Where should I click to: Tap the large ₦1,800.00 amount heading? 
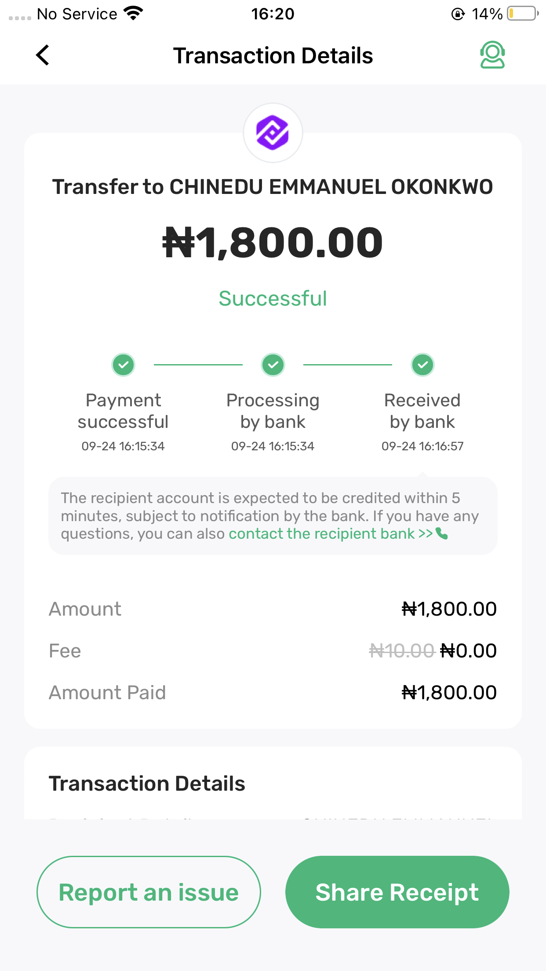273,242
